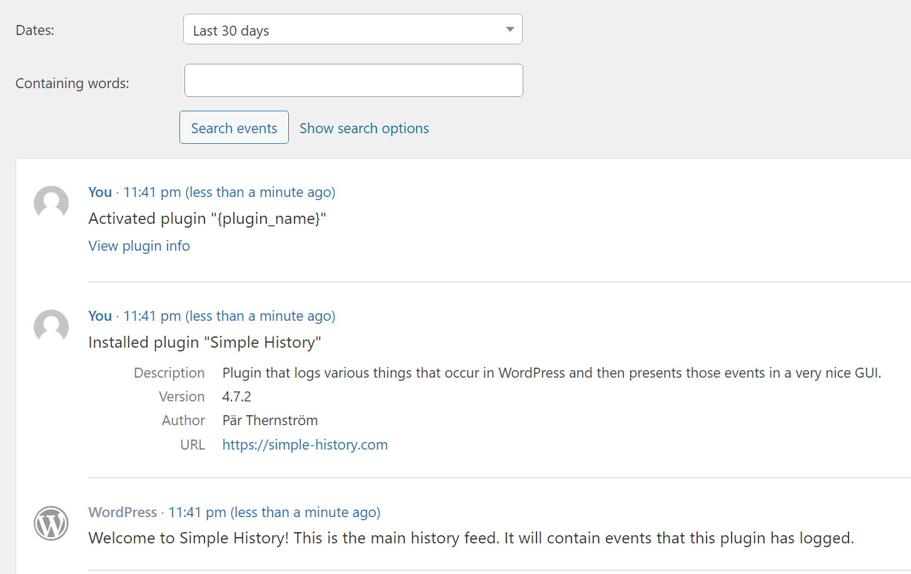Click the avatar icon next to the activated plugin event
Viewport: 911px width, 574px height.
point(51,203)
